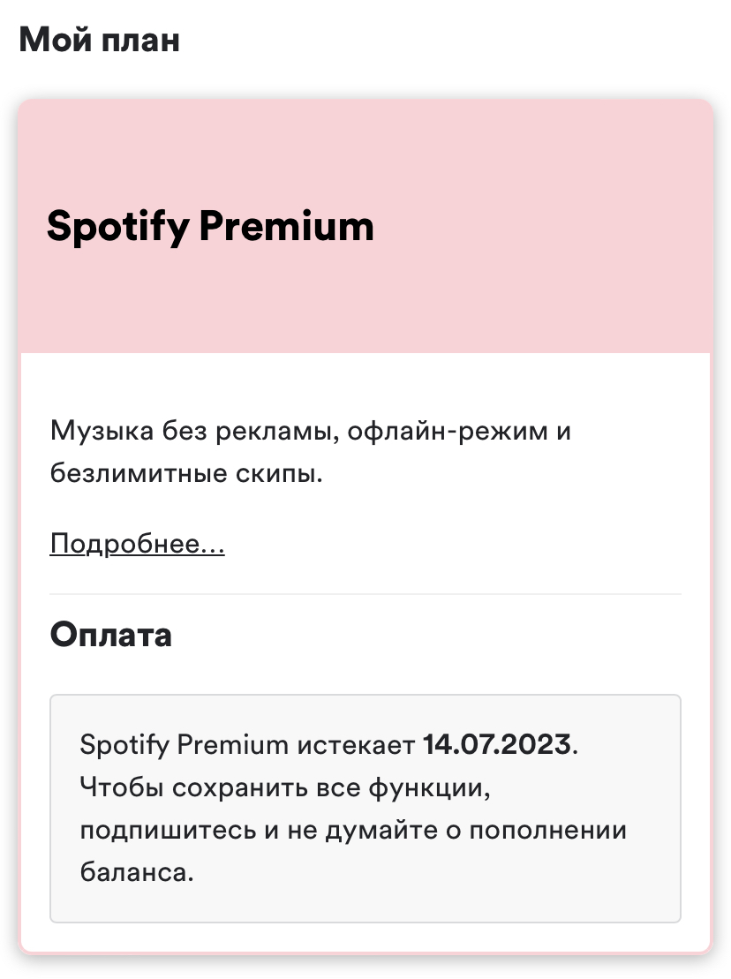Click the word план in the page heading
The height and width of the screenshot is (979, 731).
click(x=140, y=41)
